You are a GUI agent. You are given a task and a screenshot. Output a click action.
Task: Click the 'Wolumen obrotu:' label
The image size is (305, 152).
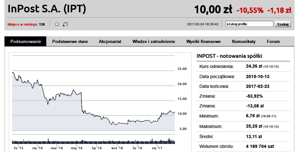click(x=217, y=147)
